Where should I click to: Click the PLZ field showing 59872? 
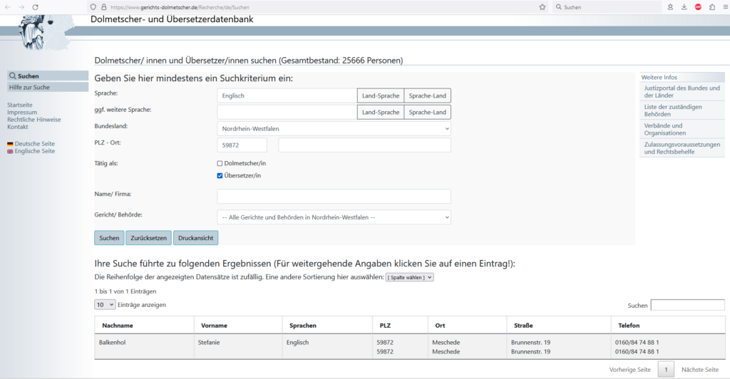pos(242,145)
